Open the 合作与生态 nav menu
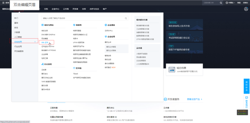The image size is (250, 123). (x=94, y=9)
